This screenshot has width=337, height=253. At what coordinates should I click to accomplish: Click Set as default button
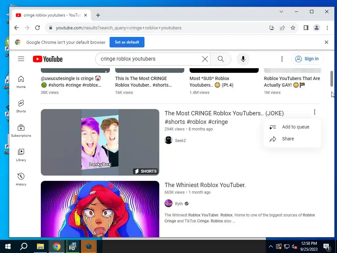[x=127, y=42]
